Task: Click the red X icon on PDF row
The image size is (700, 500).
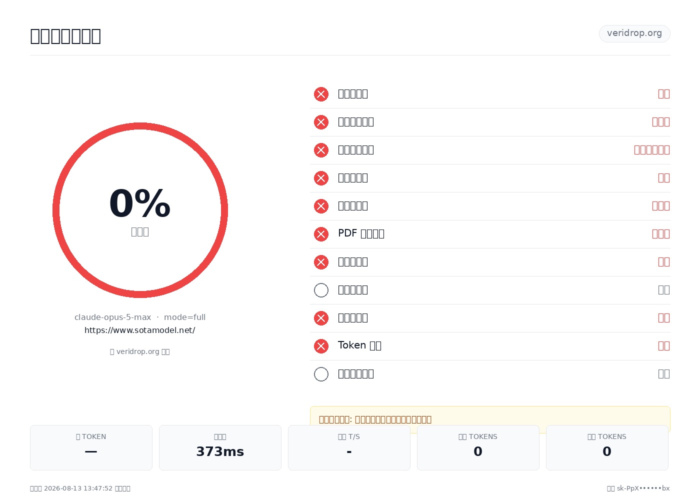Action: click(x=321, y=234)
